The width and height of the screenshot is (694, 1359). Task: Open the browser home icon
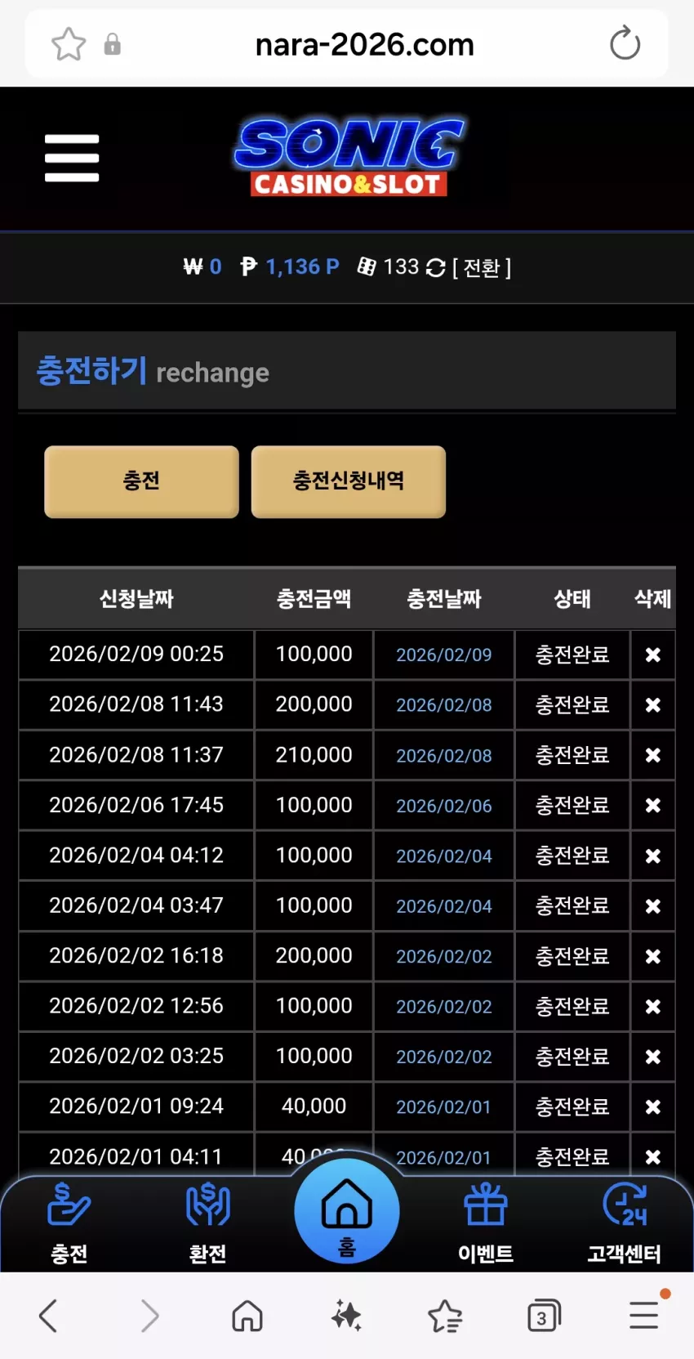coord(247,1316)
